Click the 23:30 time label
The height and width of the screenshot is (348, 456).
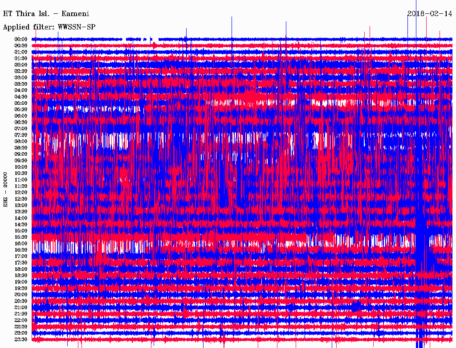[x=21, y=339]
